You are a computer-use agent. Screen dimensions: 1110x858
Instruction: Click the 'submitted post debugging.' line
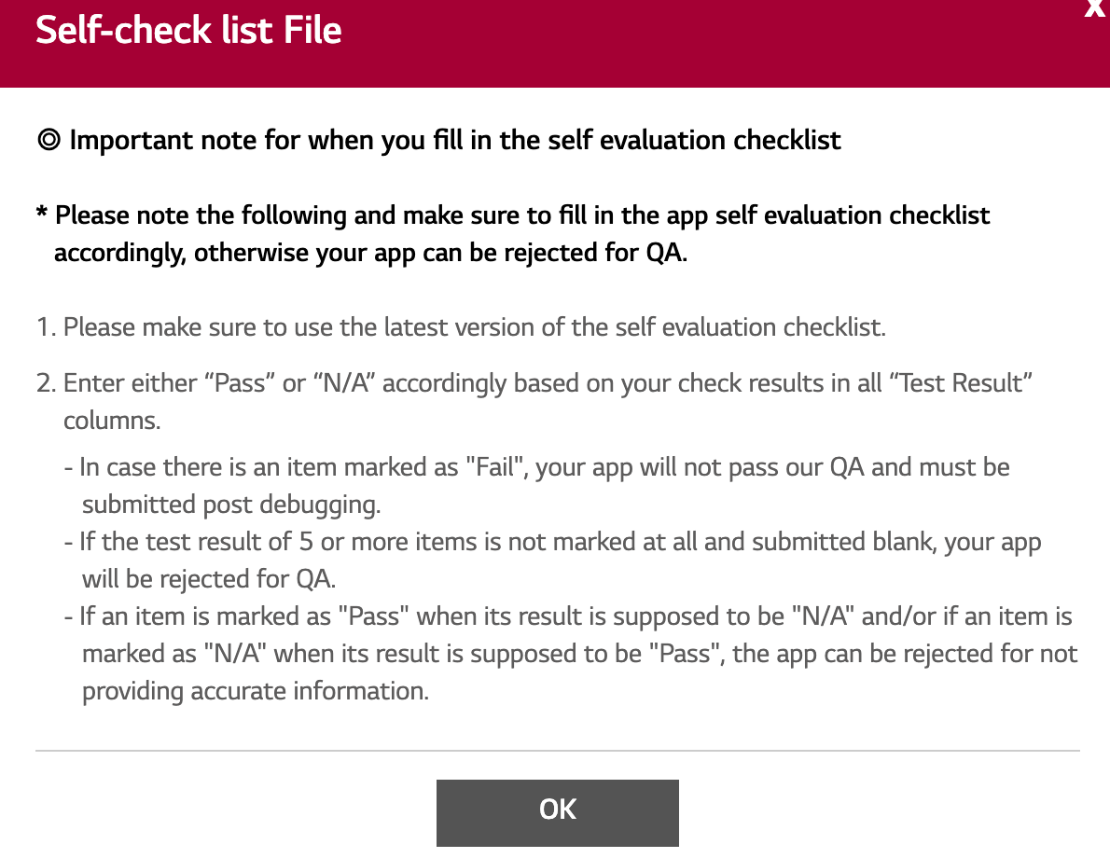[231, 505]
